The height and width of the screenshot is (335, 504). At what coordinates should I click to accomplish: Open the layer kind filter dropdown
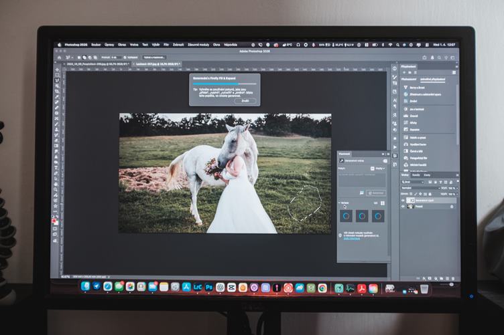[x=412, y=182]
